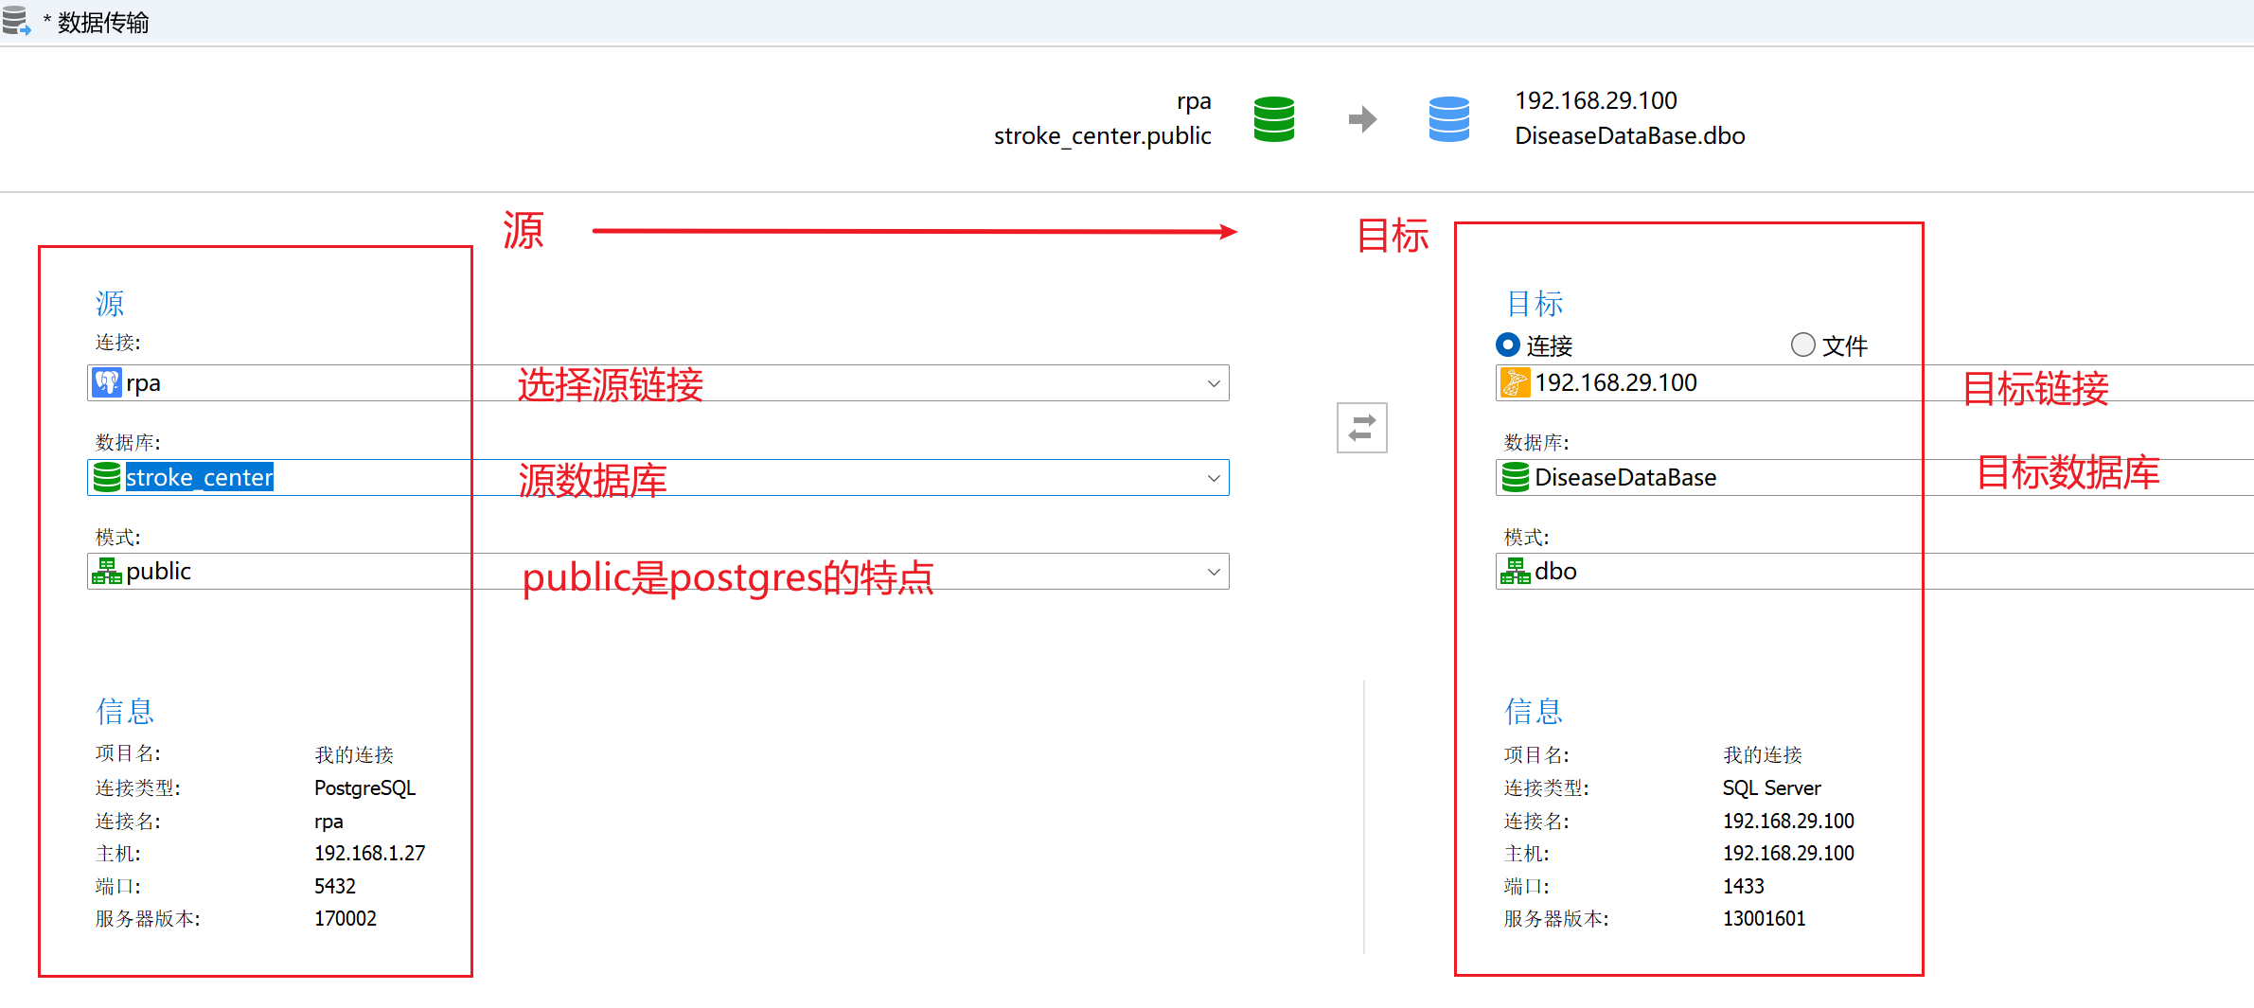
Task: Select the 文件 radio button under 目标
Action: [x=1803, y=345]
